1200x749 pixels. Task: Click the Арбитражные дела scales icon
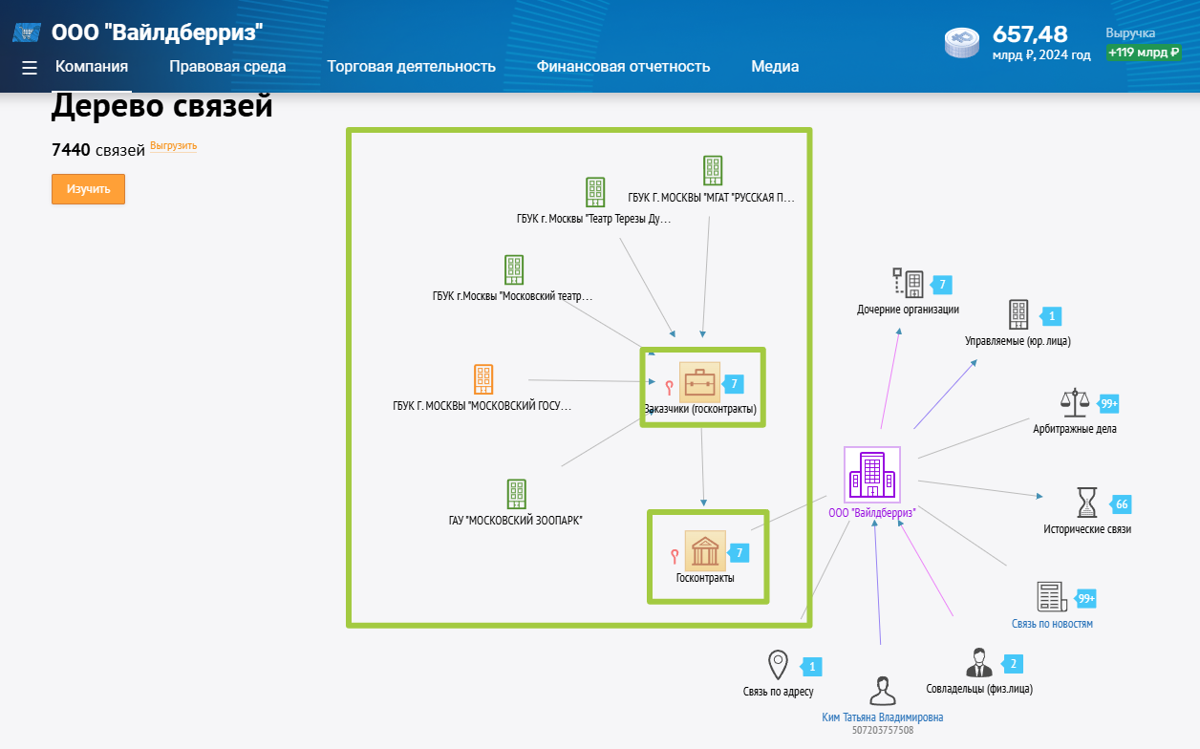(x=1076, y=403)
